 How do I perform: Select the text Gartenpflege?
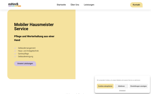click(x=23, y=54)
